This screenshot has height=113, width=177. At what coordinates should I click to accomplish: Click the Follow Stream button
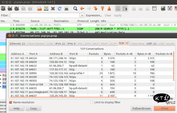pyautogui.click(x=142, y=108)
